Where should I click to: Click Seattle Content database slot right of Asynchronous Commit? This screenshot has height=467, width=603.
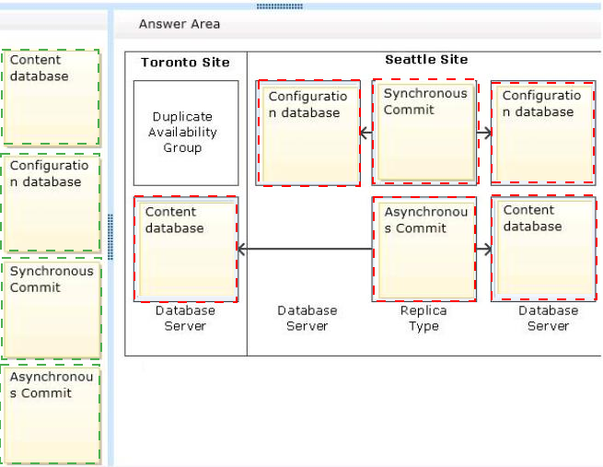543,248
